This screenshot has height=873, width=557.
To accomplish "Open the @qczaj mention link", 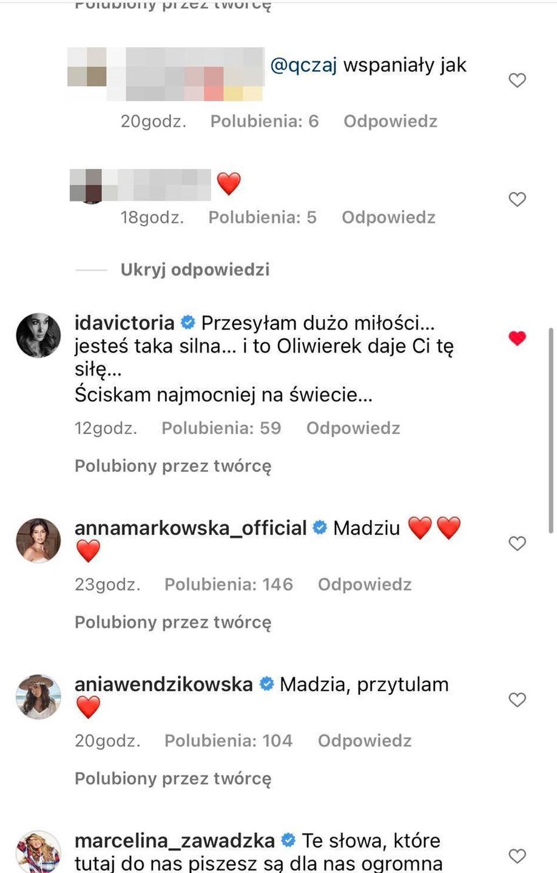I will (x=303, y=65).
